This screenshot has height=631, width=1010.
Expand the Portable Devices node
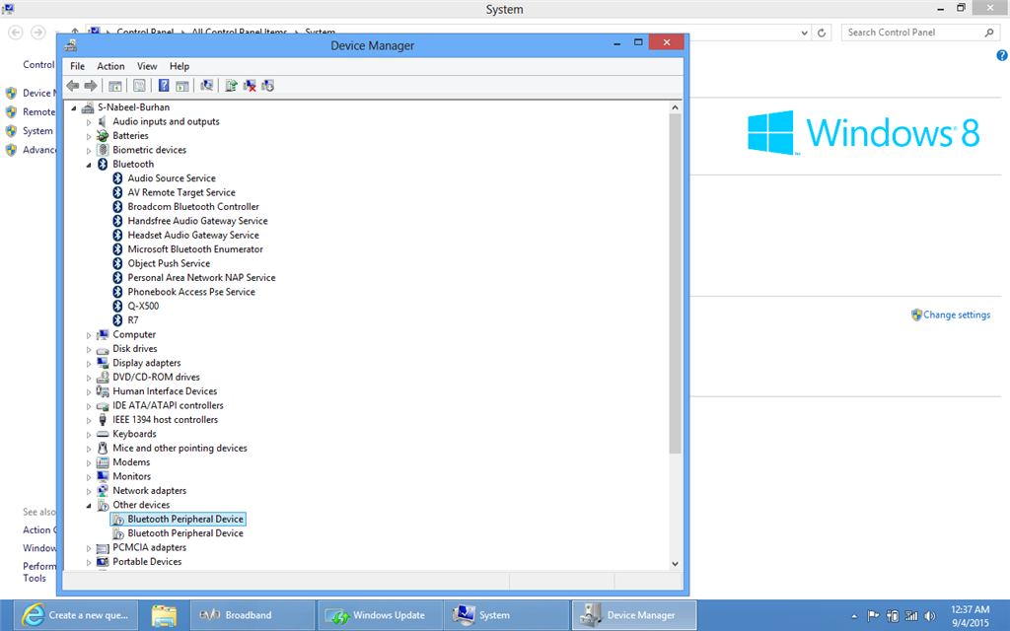(89, 562)
